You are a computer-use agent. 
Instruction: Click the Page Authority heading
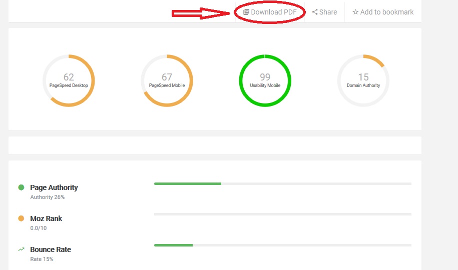(x=54, y=187)
